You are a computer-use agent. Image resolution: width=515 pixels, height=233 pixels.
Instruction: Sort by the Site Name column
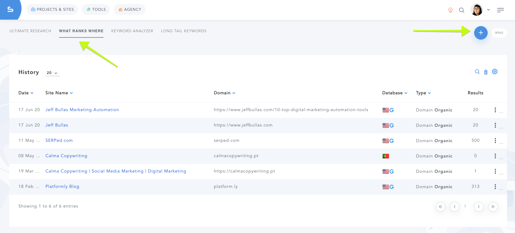point(59,93)
